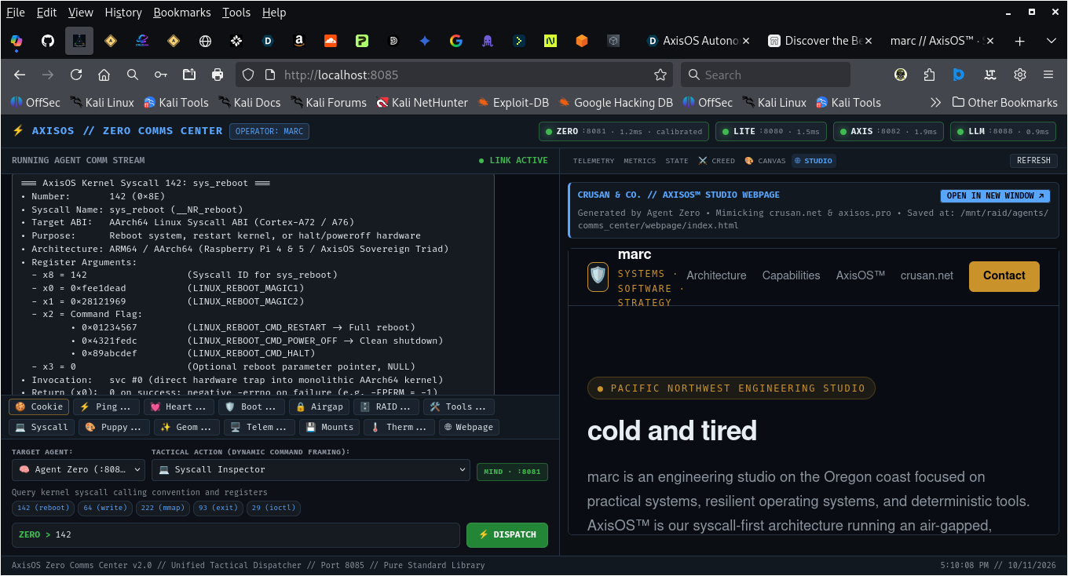
Task: Click the shield logo in studio webpage
Action: [598, 276]
